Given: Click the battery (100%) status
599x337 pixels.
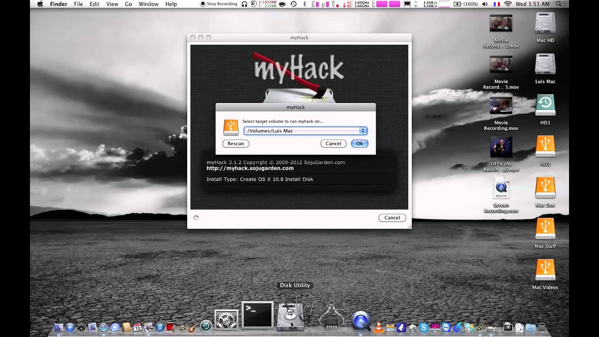Looking at the screenshot, I should tap(465, 4).
